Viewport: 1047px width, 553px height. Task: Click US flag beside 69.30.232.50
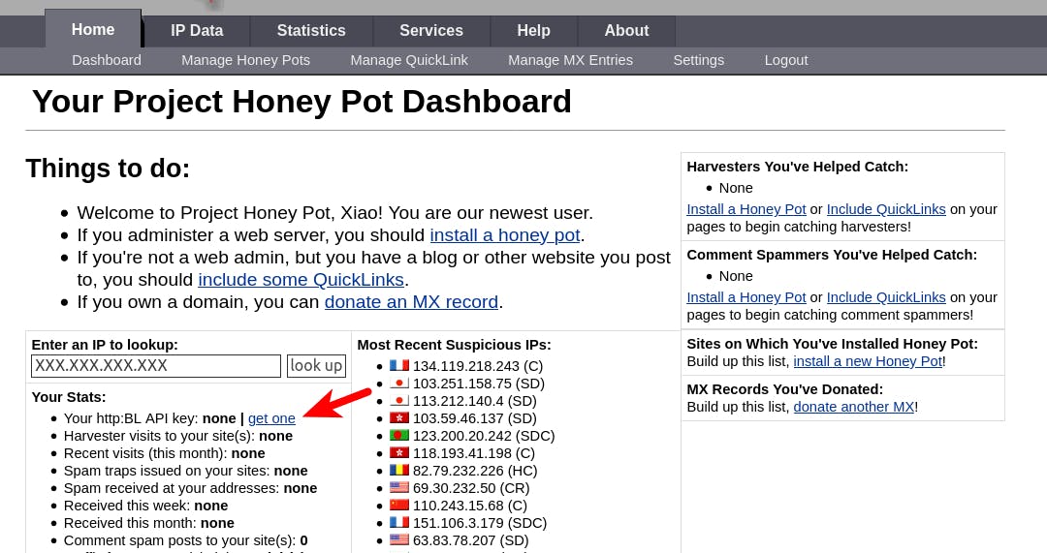399,487
